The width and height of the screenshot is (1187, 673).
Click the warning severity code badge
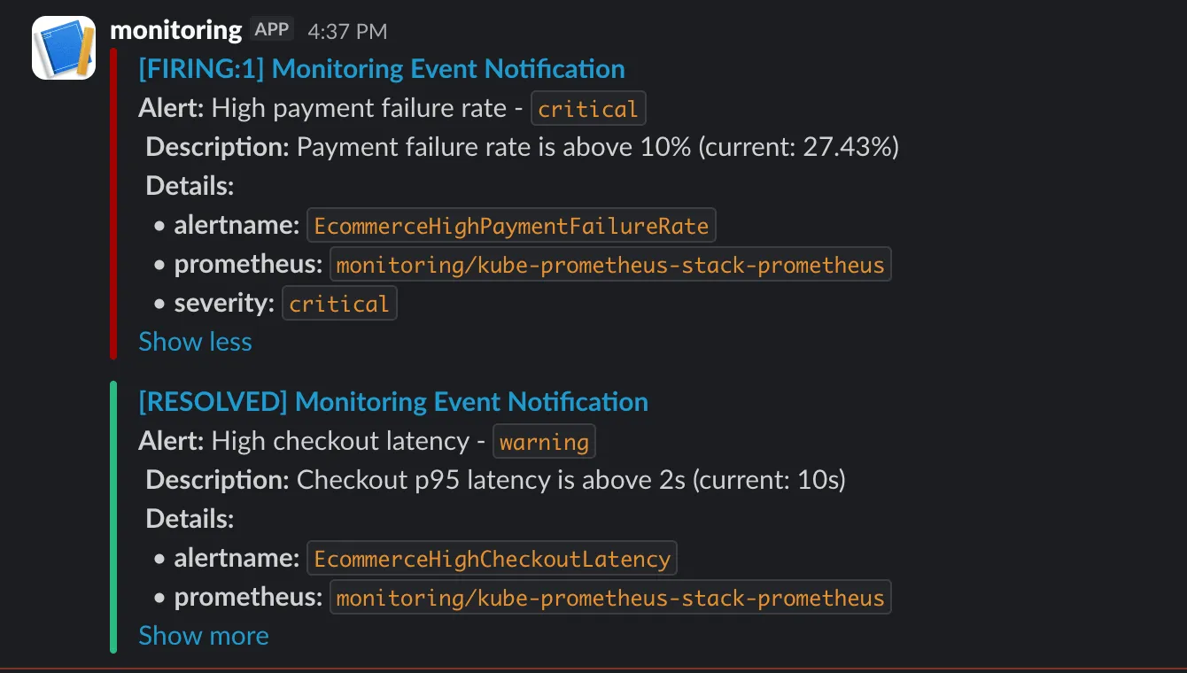544,441
